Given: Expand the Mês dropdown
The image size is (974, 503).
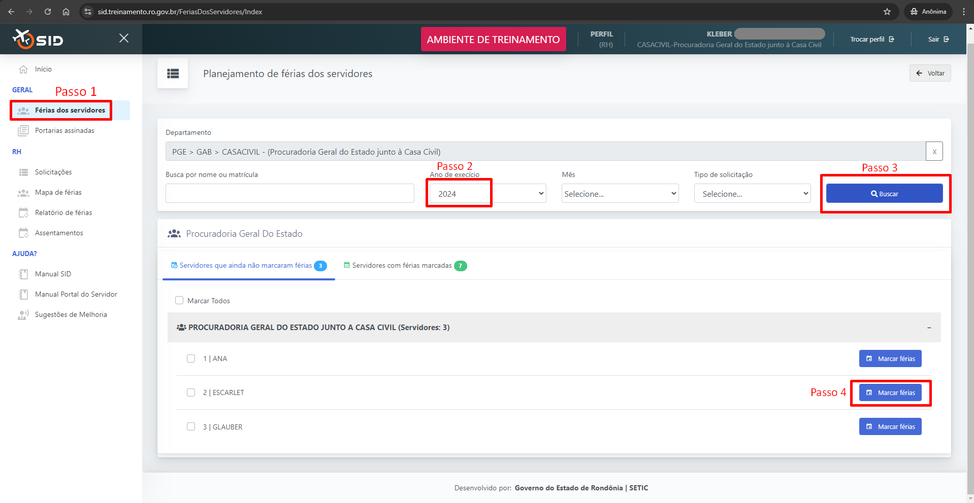Looking at the screenshot, I should [620, 193].
